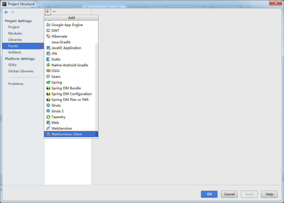Screen dimensions: 284x203
Task: Show the Problems section
Action: pos(16,84)
